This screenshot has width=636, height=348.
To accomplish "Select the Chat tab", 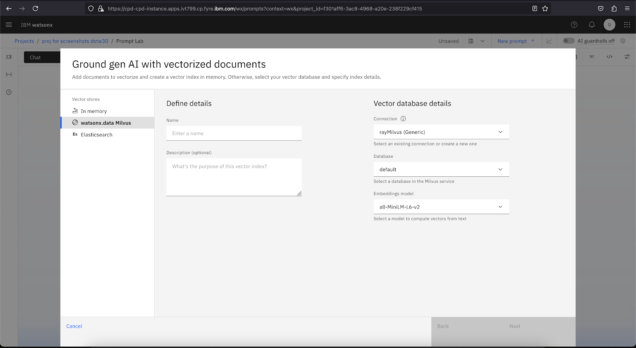I will [x=42, y=57].
